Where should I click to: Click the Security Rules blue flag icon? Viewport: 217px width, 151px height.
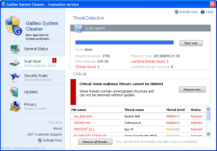15,78
